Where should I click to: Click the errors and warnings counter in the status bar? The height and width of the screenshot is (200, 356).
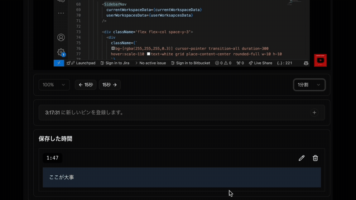(223, 63)
